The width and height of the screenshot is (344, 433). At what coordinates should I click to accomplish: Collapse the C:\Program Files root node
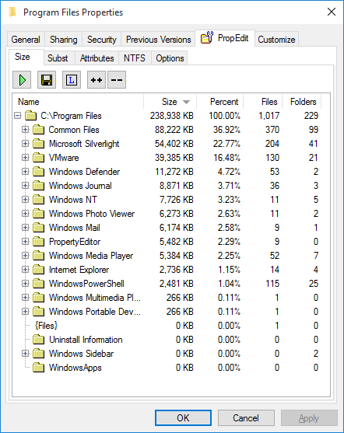pos(17,115)
